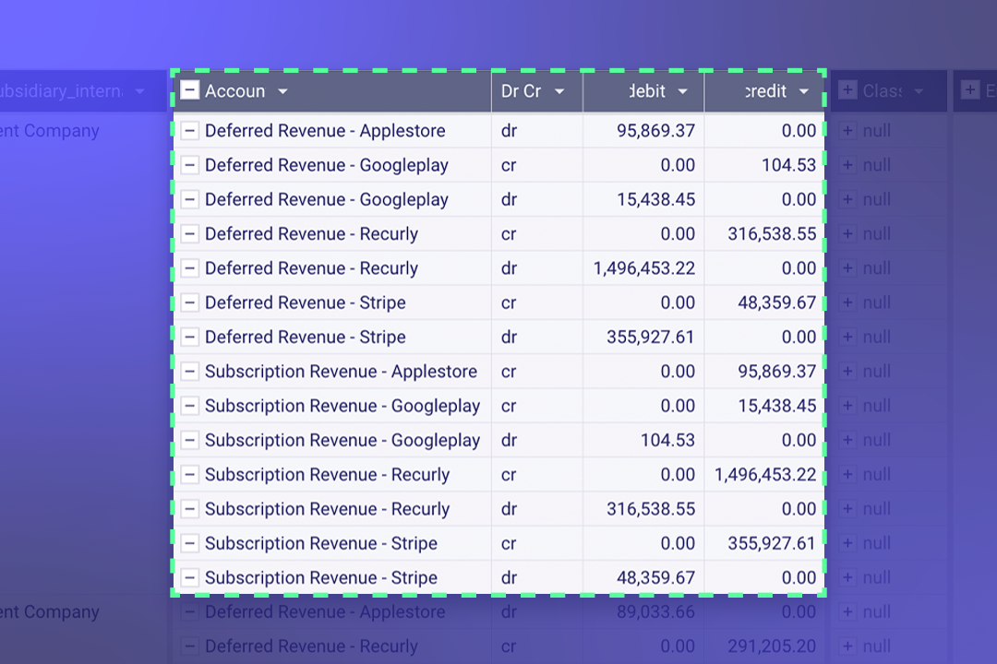This screenshot has width=997, height=664.
Task: Collapse the Subscription Revenue - Applestore row
Action: click(189, 371)
